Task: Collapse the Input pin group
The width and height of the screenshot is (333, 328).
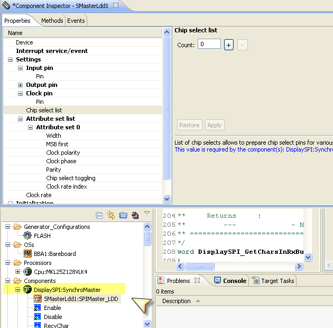Action: (x=20, y=68)
